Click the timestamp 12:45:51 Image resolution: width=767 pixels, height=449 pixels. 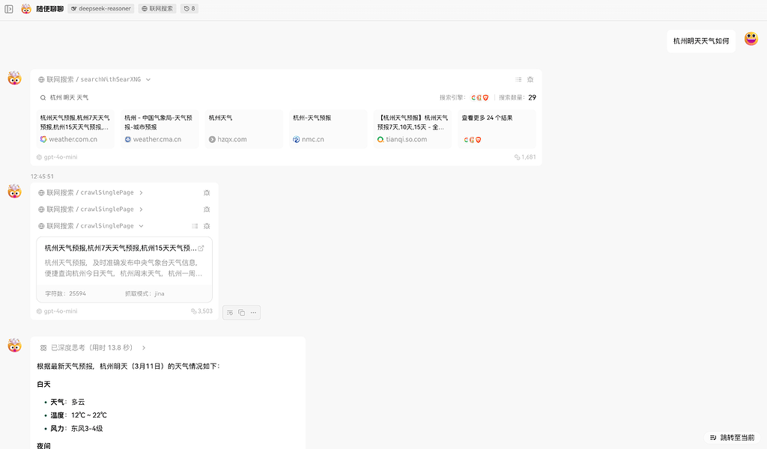point(42,177)
